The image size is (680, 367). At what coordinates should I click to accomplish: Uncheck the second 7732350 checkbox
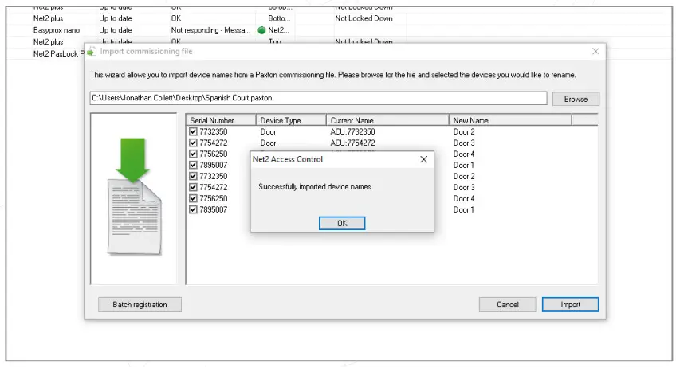[194, 177]
